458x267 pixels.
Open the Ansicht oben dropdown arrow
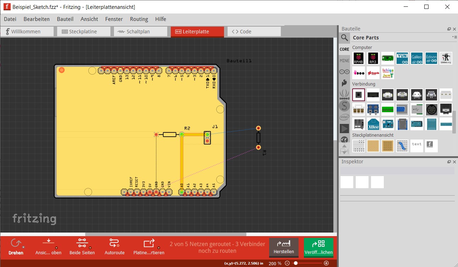pyautogui.click(x=56, y=247)
